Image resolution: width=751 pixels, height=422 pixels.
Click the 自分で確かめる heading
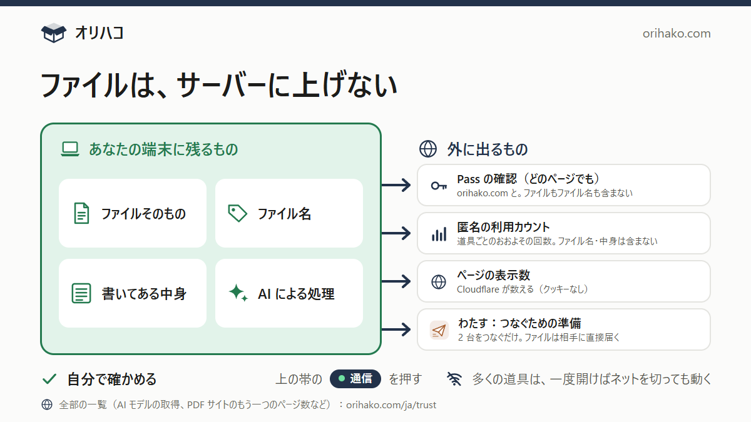pos(112,379)
